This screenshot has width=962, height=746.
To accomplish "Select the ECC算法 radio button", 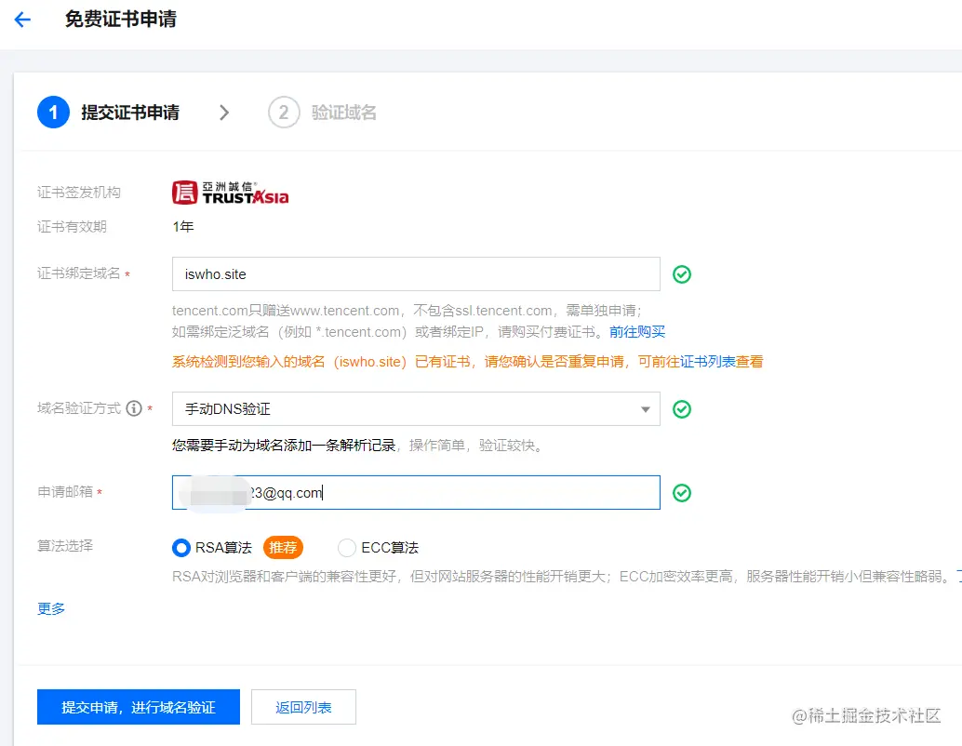I will 347,547.
